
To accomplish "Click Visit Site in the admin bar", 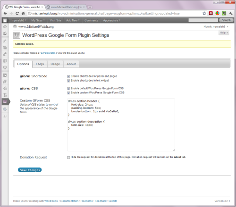I will coord(55,20).
